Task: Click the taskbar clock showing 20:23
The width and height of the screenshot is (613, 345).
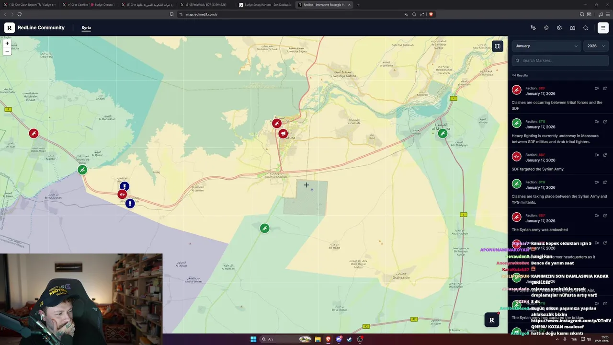Action: [602, 339]
